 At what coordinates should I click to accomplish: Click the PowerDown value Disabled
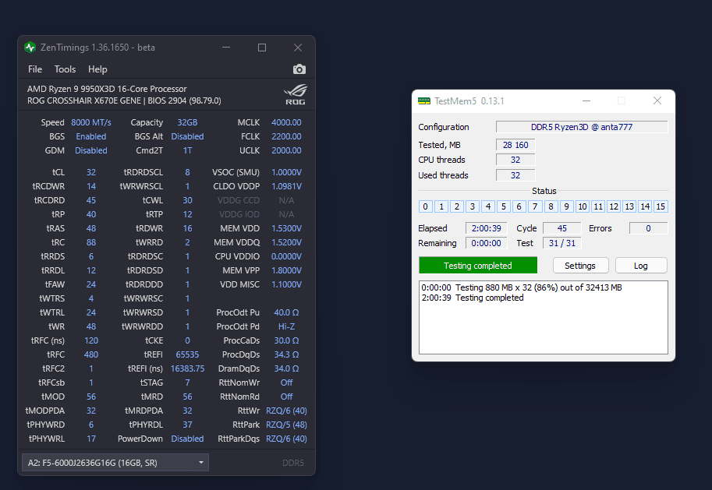[x=187, y=439]
